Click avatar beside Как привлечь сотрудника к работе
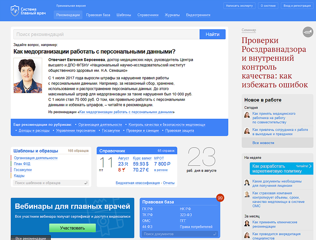 tap(247, 131)
